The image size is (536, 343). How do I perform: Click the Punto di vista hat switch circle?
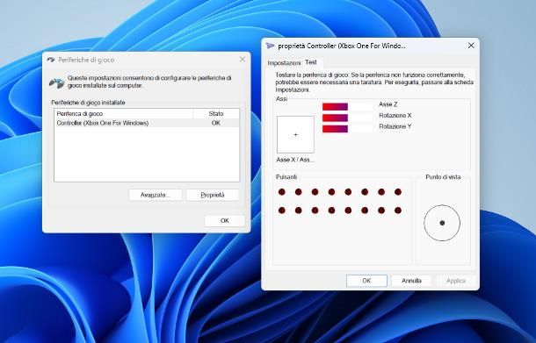(442, 223)
